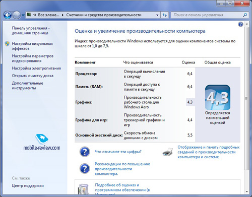Expand the arrow after 'Все элеме...'
Image resolution: width=252 pixels, height=197 pixels.
(62, 15)
